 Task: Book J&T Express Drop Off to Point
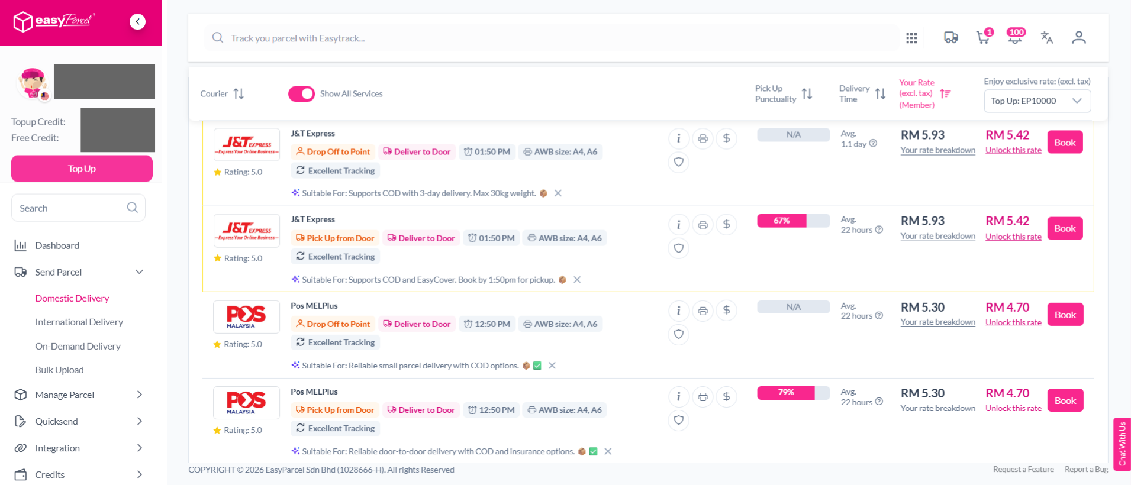coord(1065,143)
